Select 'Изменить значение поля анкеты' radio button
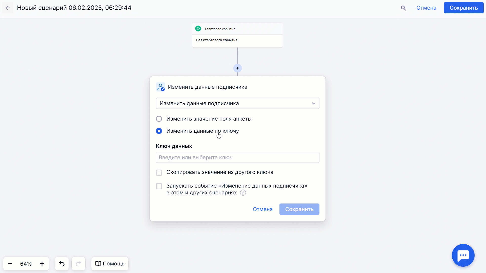The height and width of the screenshot is (273, 486). coord(159,119)
